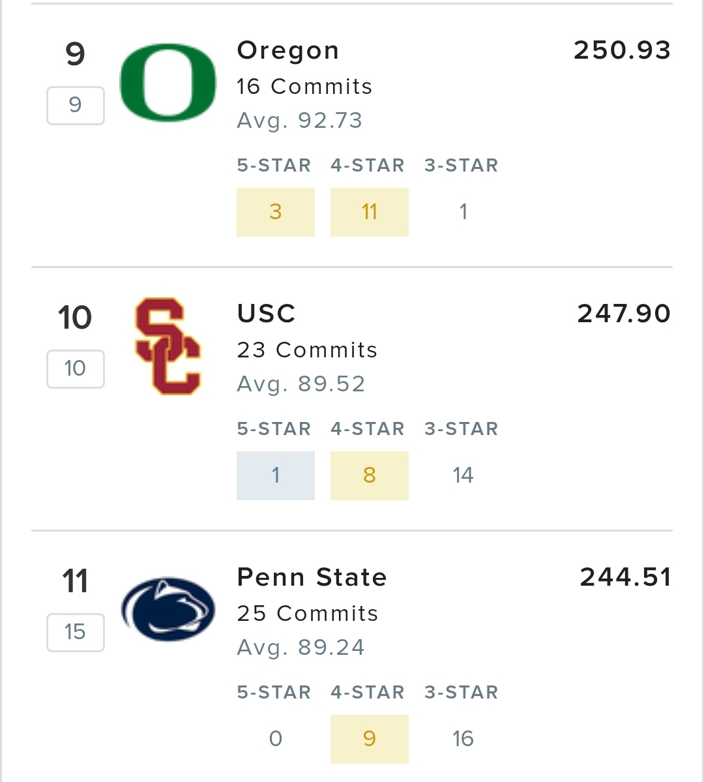
Task: View Penn State's 25 Commits list
Action: [308, 613]
